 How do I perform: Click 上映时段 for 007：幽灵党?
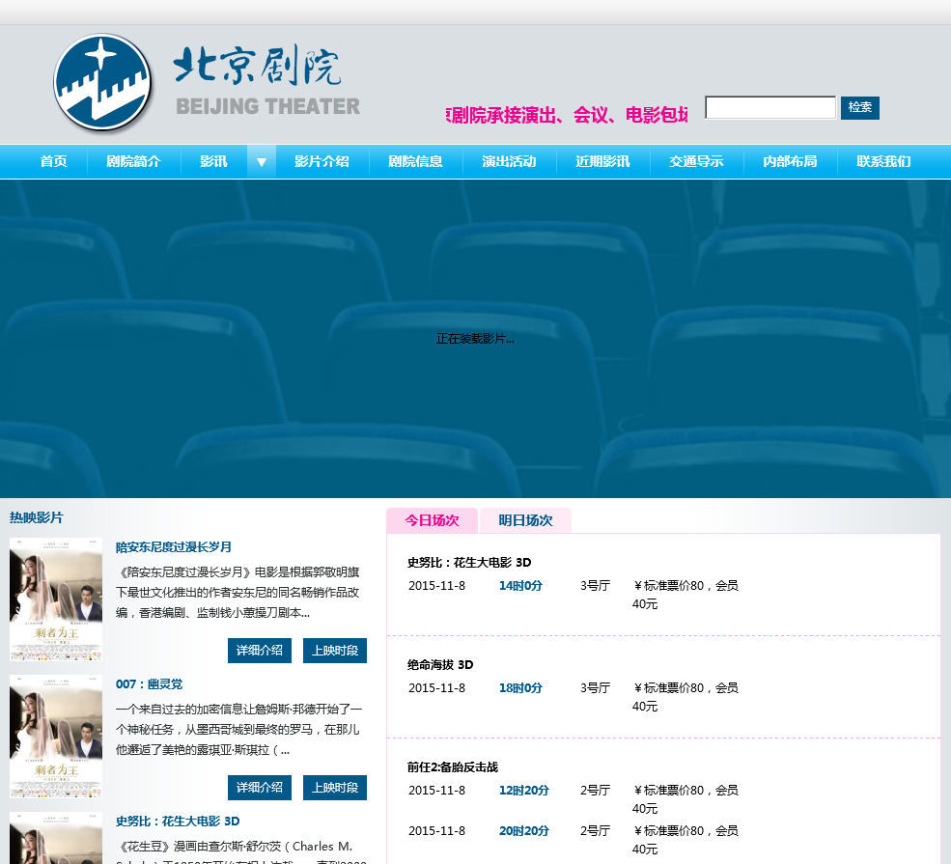coord(335,788)
